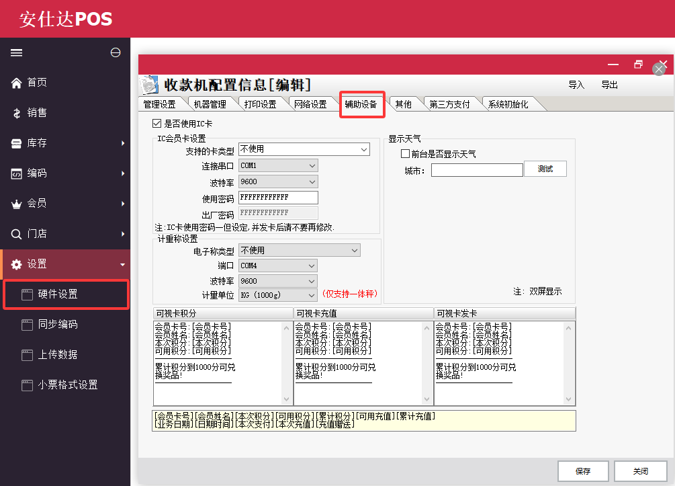Switch to 第三方支付 tab
This screenshot has width=675, height=486.
[450, 104]
